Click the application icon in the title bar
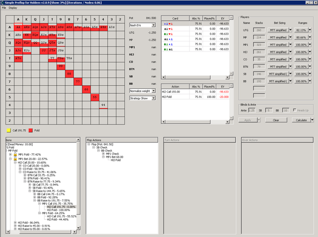Screen dimensions: 318x237 [2, 3]
